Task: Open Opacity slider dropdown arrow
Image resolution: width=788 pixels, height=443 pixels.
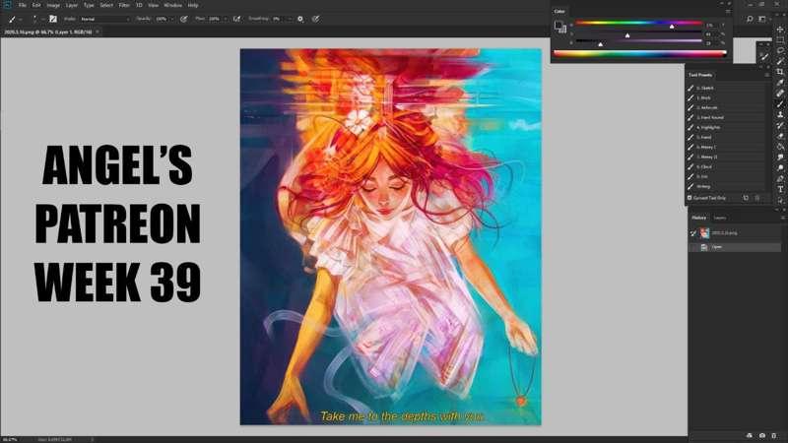Action: [172, 19]
